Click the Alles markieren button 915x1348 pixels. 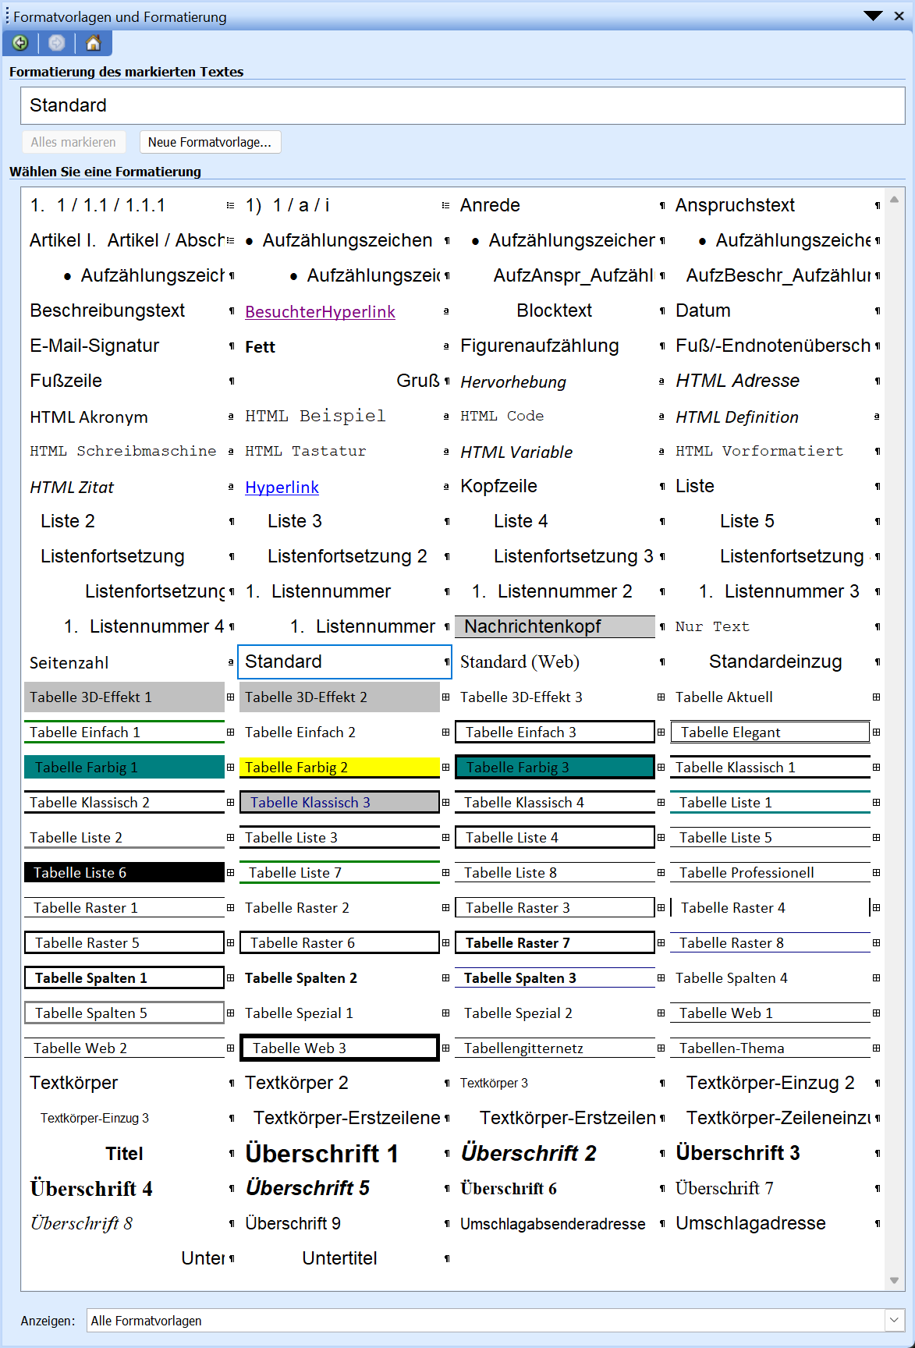tap(73, 142)
